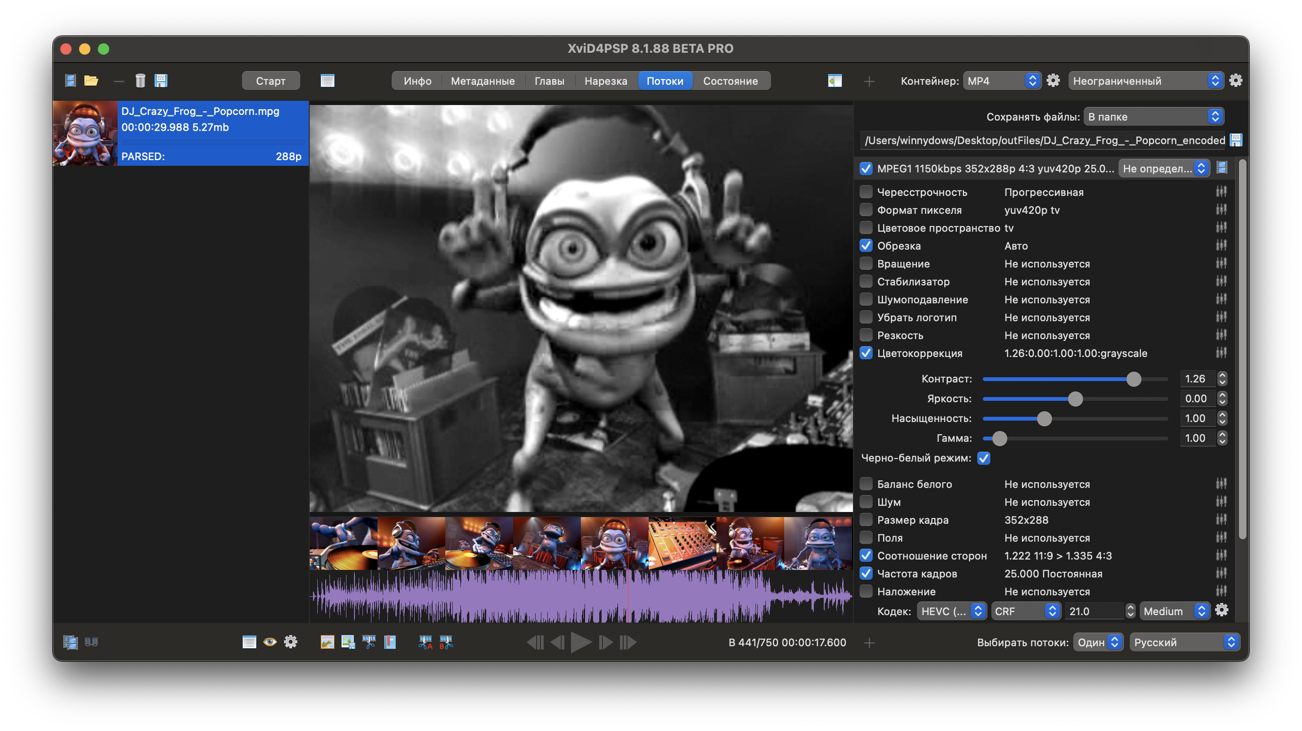Click the open folder icon in toolbar
The height and width of the screenshot is (731, 1302).
91,81
